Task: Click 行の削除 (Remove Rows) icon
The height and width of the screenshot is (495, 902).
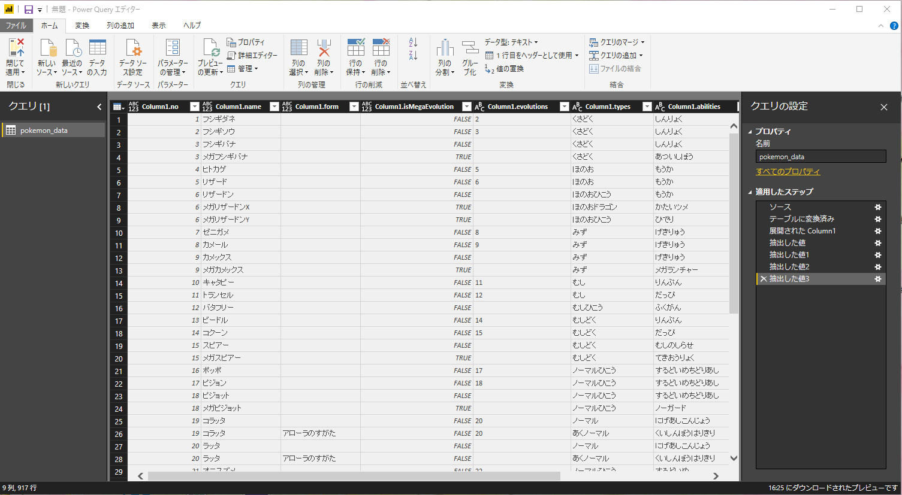Action: [381, 48]
